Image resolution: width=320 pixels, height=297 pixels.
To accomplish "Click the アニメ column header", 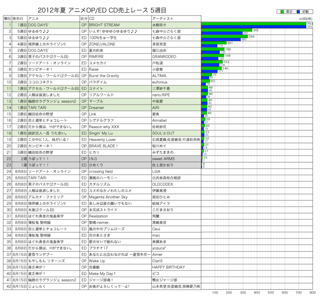I will [53, 19].
